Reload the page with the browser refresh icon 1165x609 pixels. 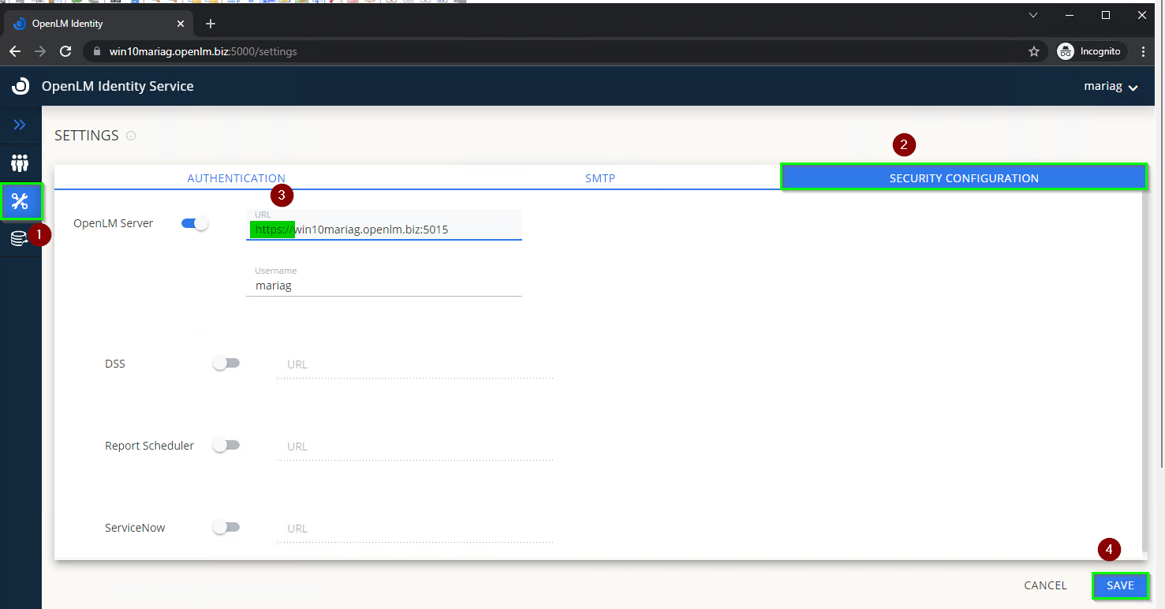[x=65, y=51]
